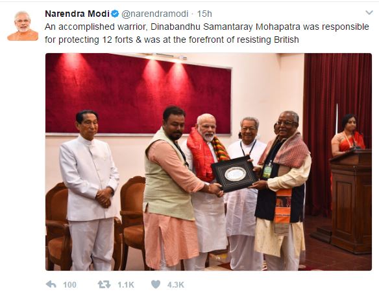Open the attached event photo

click(x=208, y=162)
